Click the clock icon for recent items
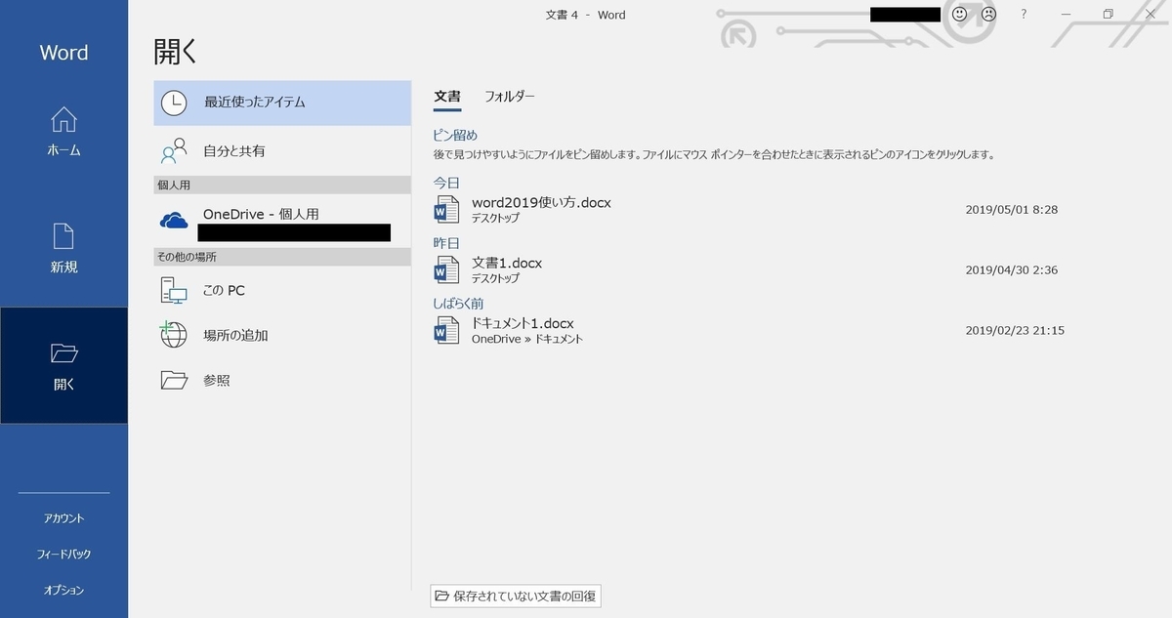The height and width of the screenshot is (618, 1172). click(174, 103)
